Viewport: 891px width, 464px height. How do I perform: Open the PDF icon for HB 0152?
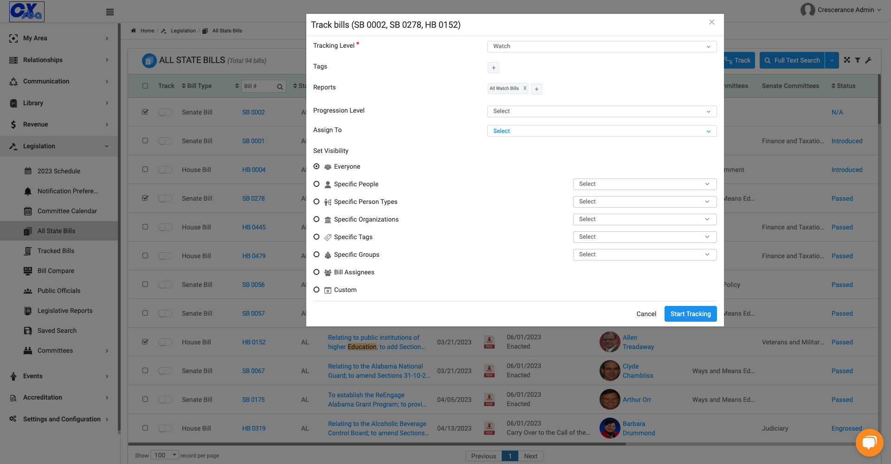point(489,342)
